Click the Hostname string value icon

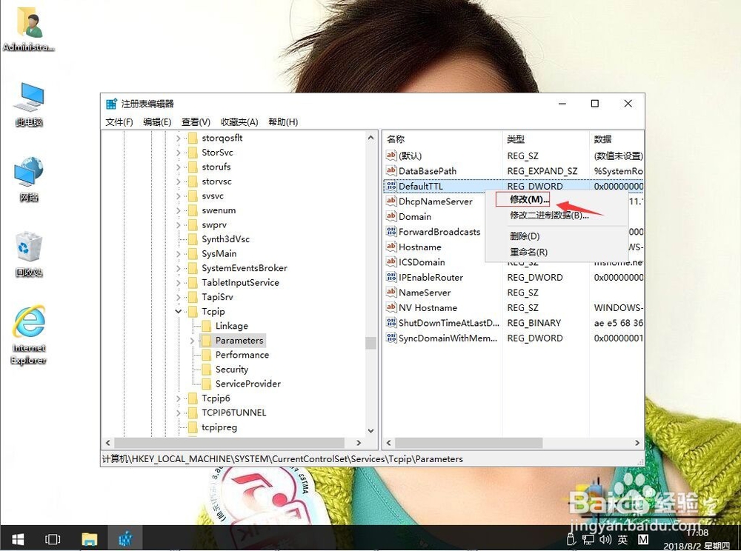pyautogui.click(x=391, y=247)
